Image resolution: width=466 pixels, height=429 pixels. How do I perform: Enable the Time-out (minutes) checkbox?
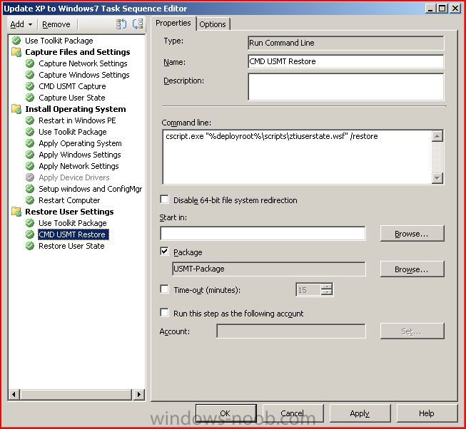(164, 289)
